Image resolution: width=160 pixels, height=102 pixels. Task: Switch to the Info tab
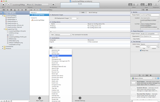[83, 12]
